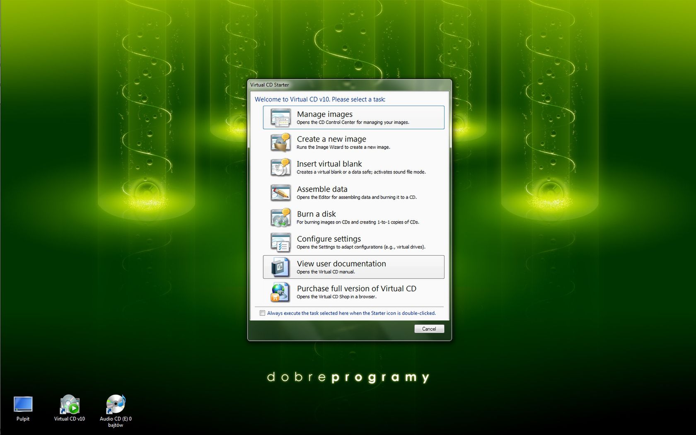Click the Purchase full version globe icon
Screen dimensions: 696x435
tap(280, 292)
